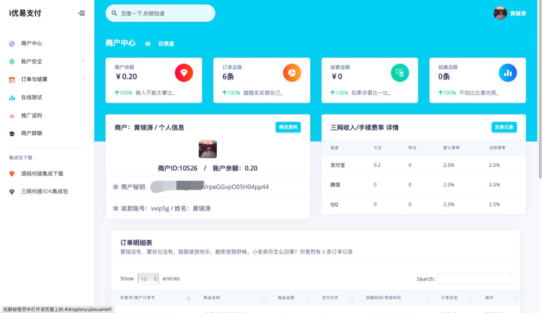Expand the 账户安全 submenu chevron
Image resolution: width=542 pixels, height=313 pixels.
coord(83,61)
